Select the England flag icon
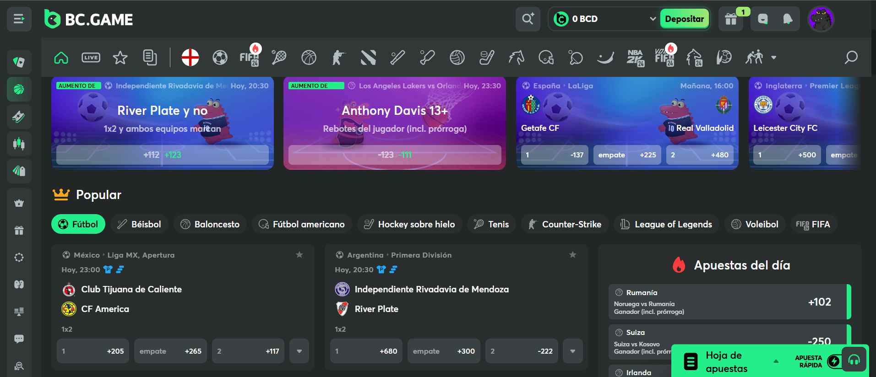Image resolution: width=876 pixels, height=377 pixels. (190, 58)
